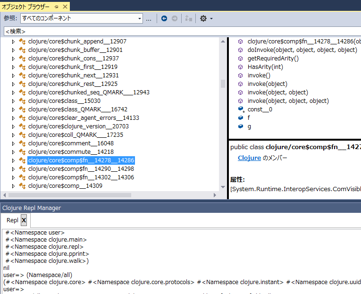Switch to the Repl tab

[x=12, y=220]
